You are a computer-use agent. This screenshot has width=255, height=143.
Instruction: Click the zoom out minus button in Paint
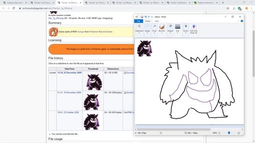click(x=219, y=133)
